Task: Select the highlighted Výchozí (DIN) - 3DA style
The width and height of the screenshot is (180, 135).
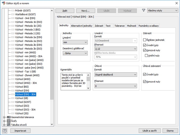Action: 26,94
